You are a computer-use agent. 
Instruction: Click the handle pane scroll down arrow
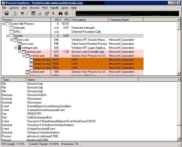click(179, 139)
